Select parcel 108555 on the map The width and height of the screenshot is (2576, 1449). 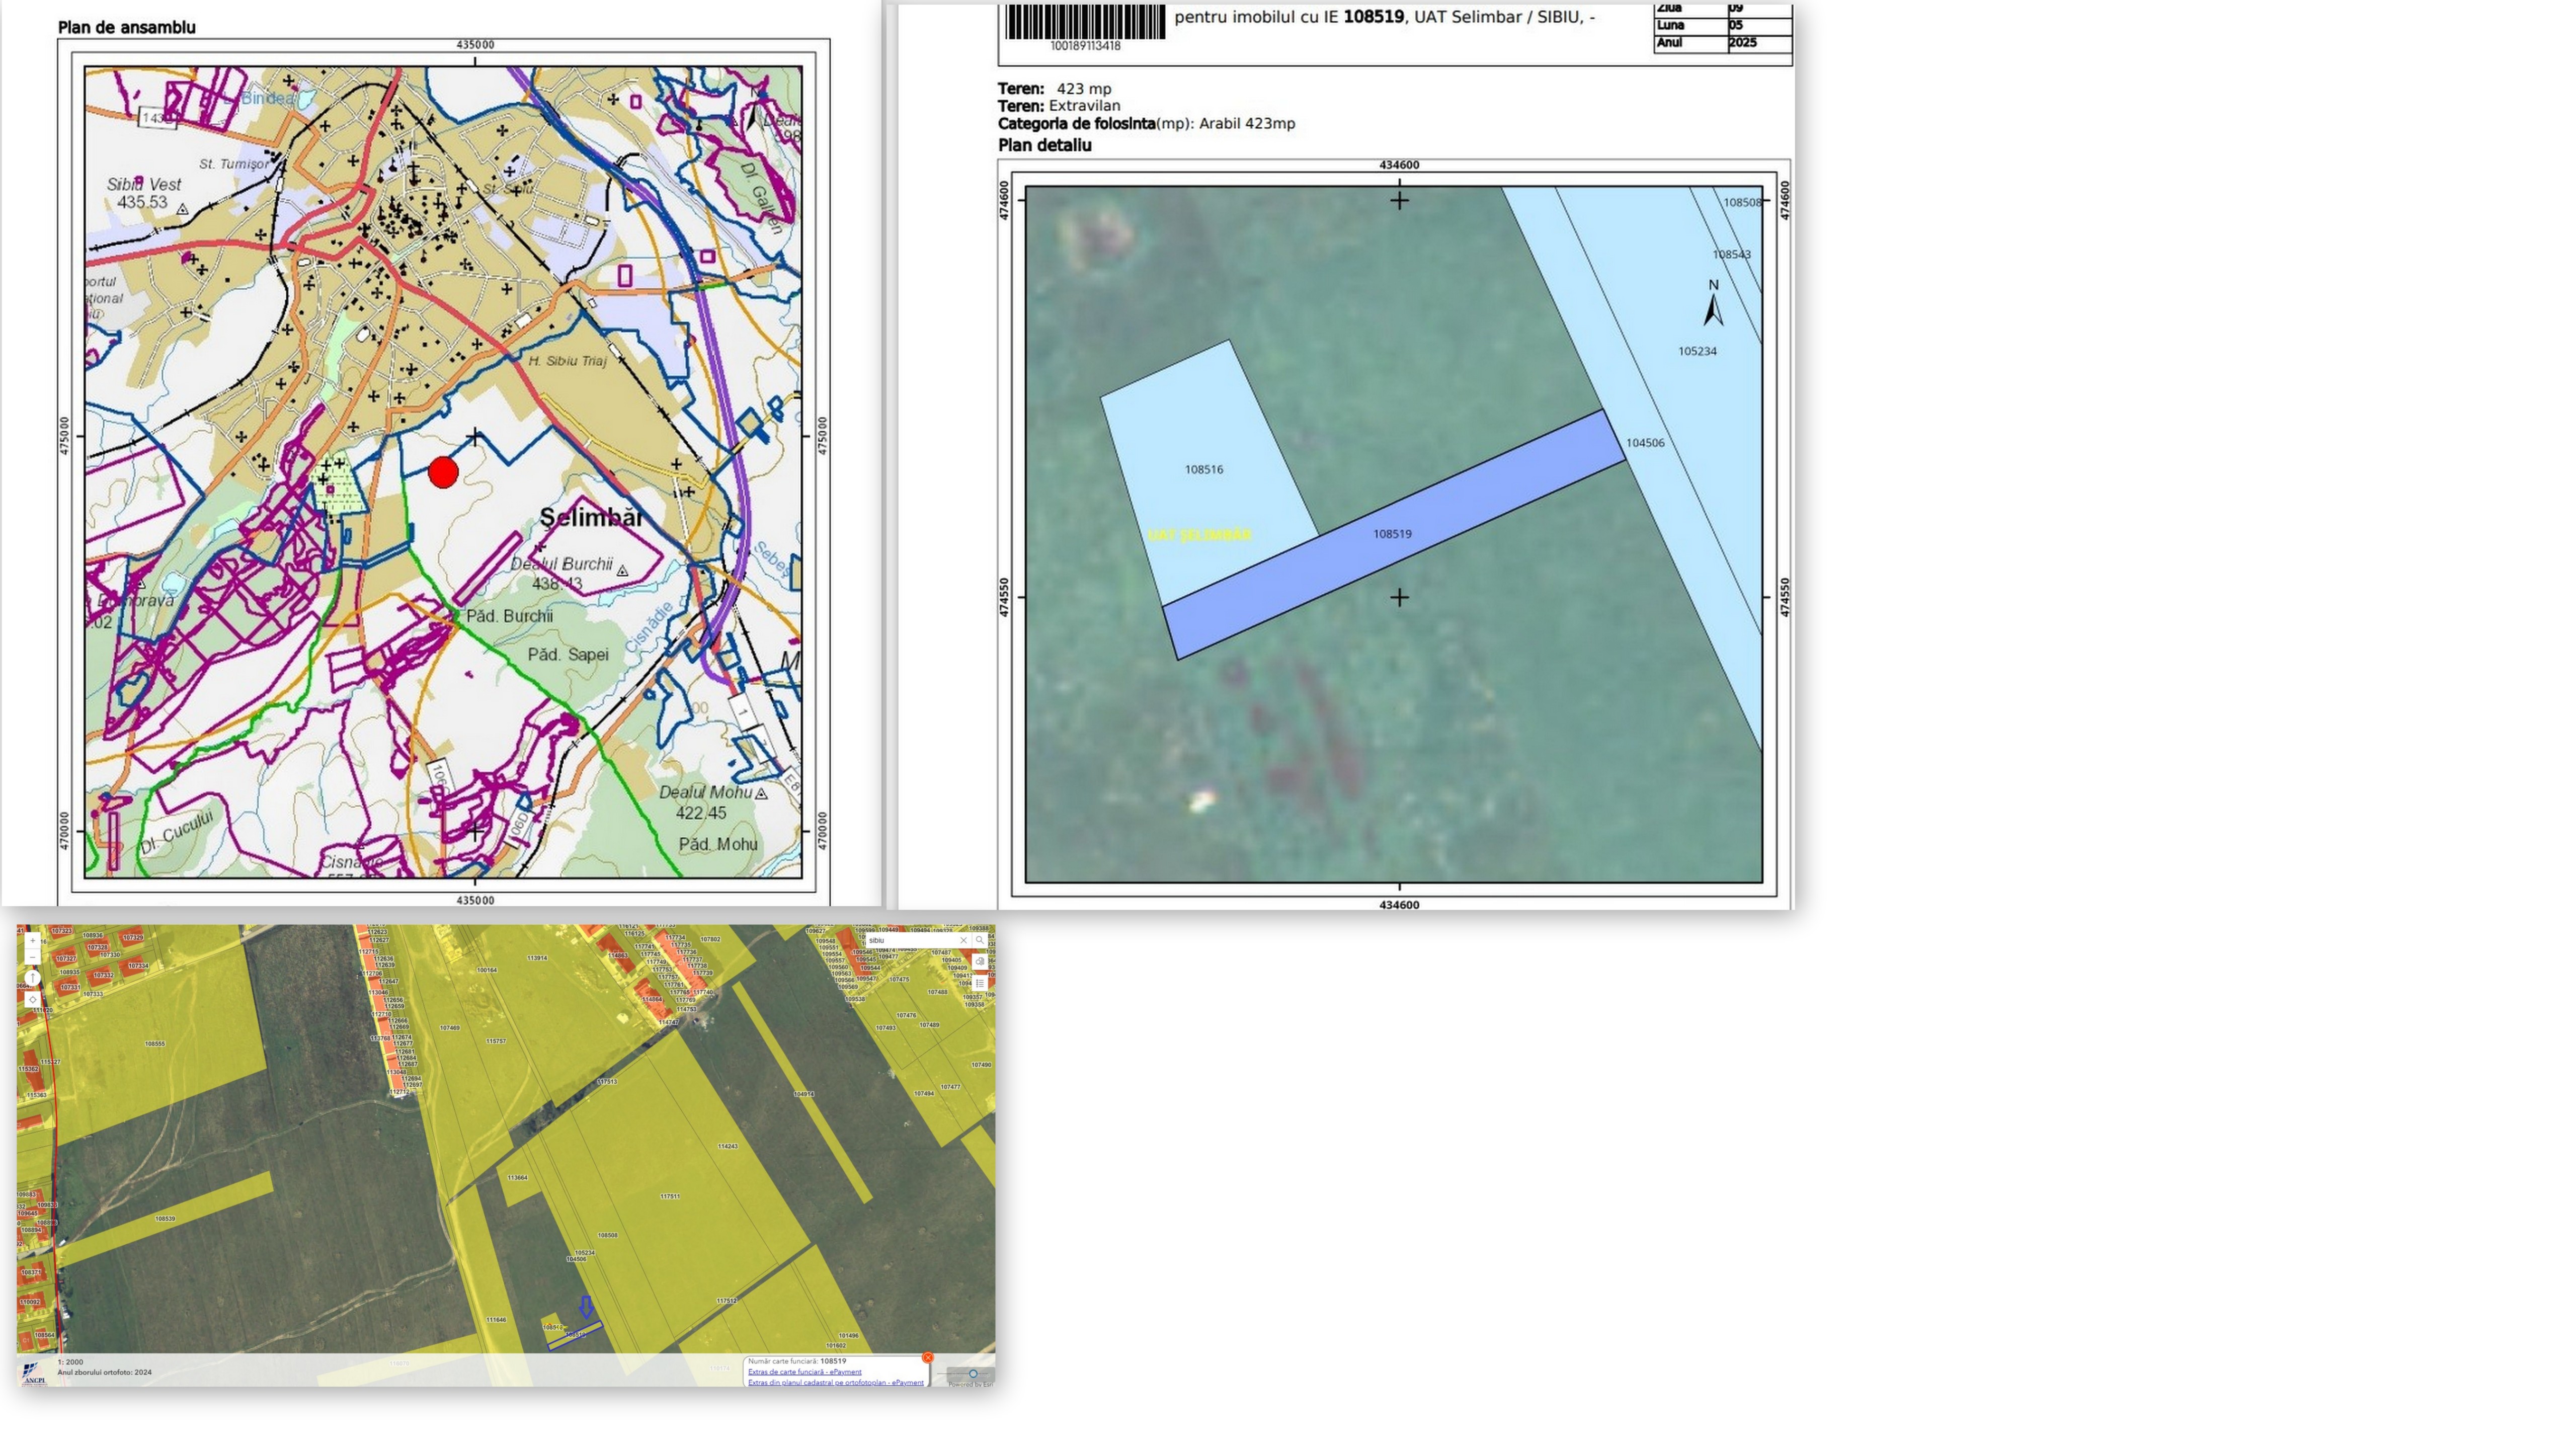coord(155,1044)
